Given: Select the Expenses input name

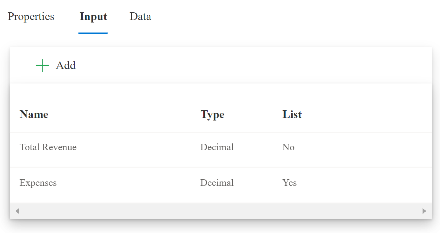Looking at the screenshot, I should click(x=38, y=183).
